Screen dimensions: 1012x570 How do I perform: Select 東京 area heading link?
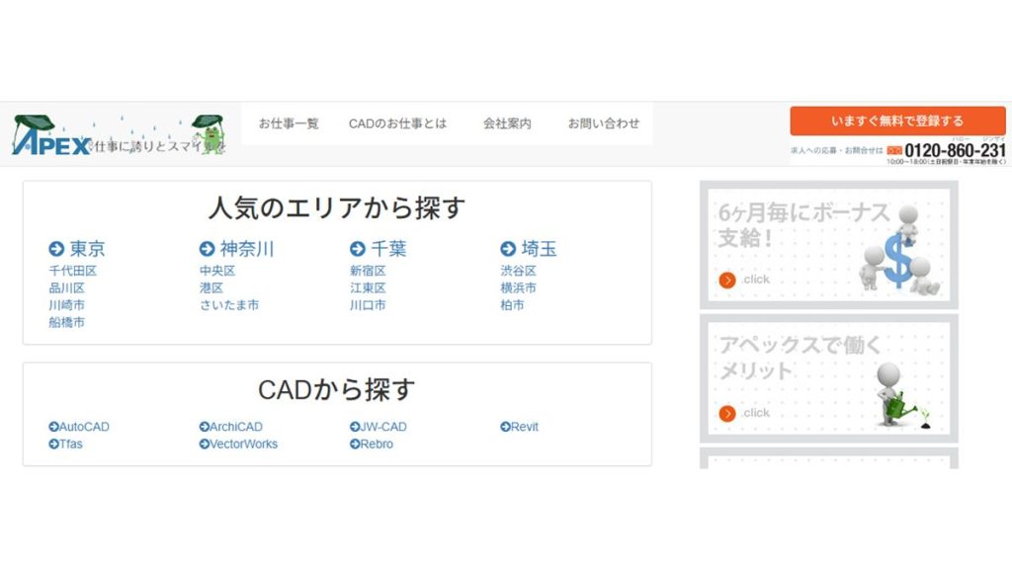point(87,249)
